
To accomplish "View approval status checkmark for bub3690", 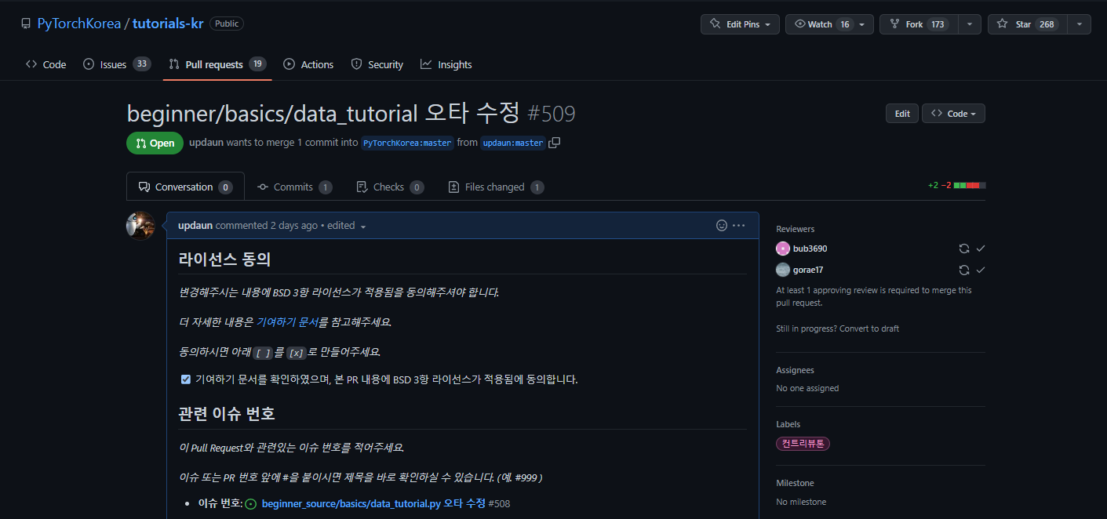I will tap(981, 249).
